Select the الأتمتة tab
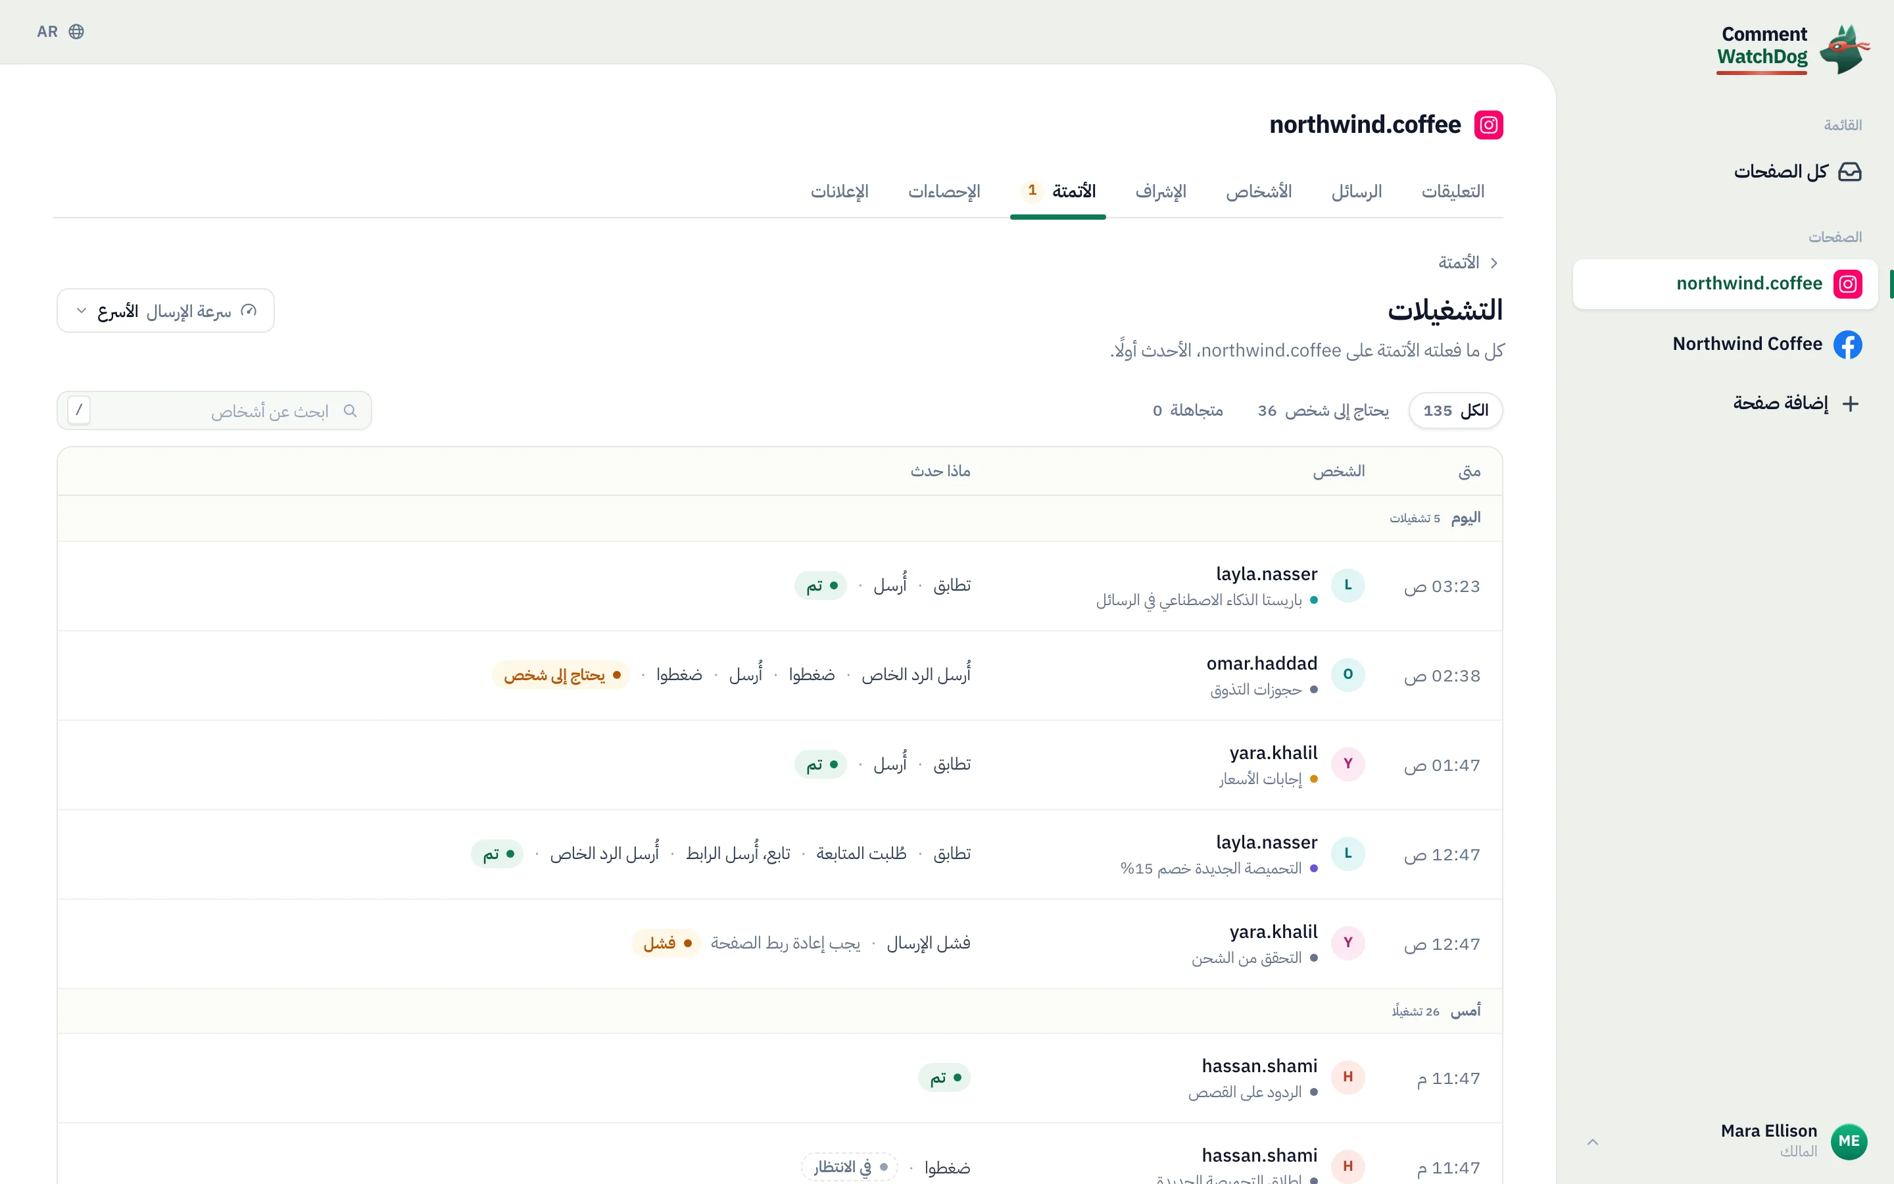1894x1184 pixels. pyautogui.click(x=1058, y=192)
